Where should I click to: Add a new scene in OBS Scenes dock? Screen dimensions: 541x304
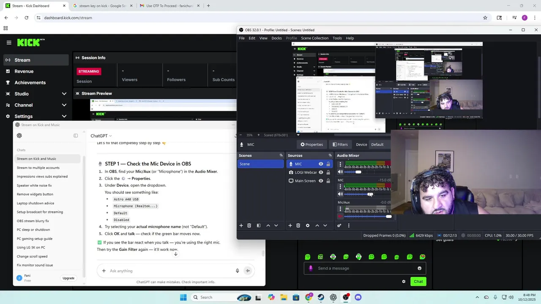(x=241, y=225)
